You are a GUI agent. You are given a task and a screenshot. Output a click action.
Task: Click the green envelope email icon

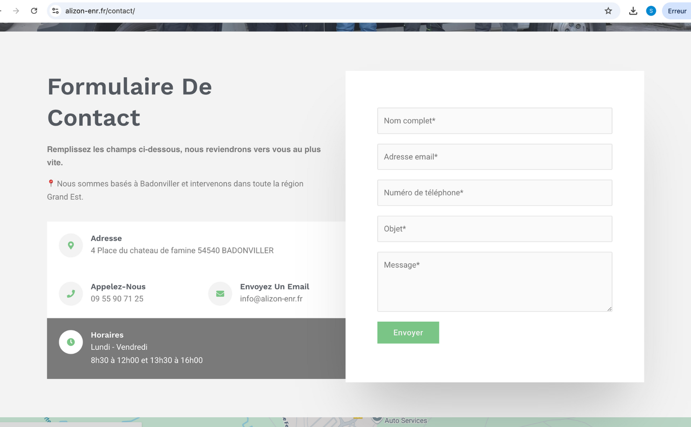click(x=220, y=294)
